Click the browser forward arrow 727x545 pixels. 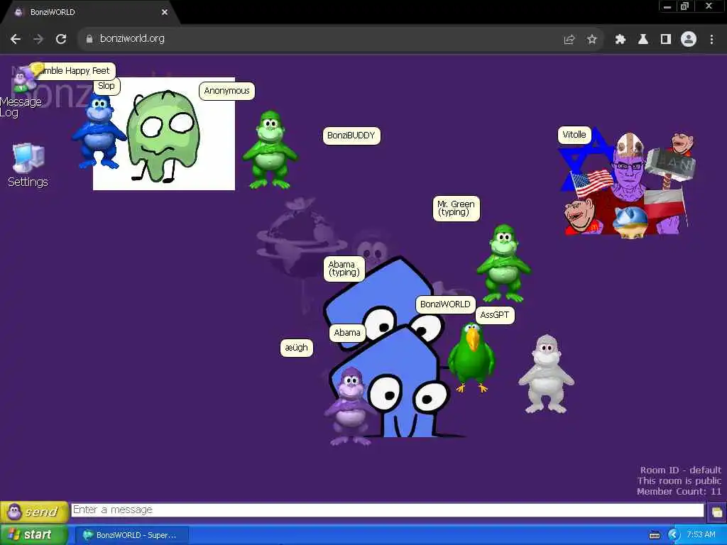point(38,39)
